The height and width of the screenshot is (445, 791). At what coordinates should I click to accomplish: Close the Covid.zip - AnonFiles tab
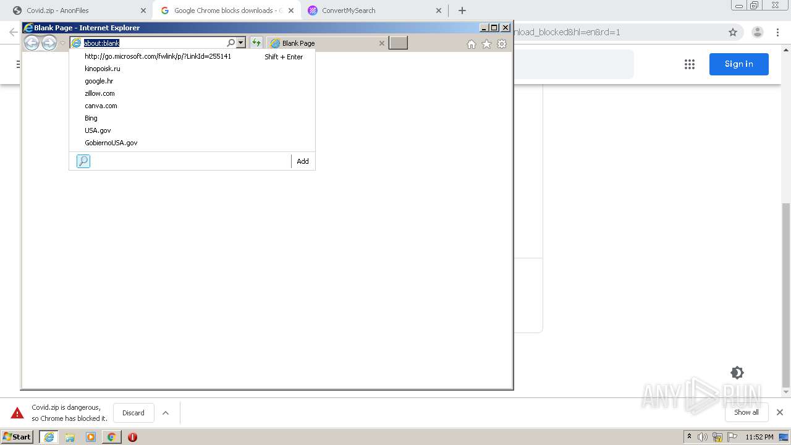tap(143, 11)
